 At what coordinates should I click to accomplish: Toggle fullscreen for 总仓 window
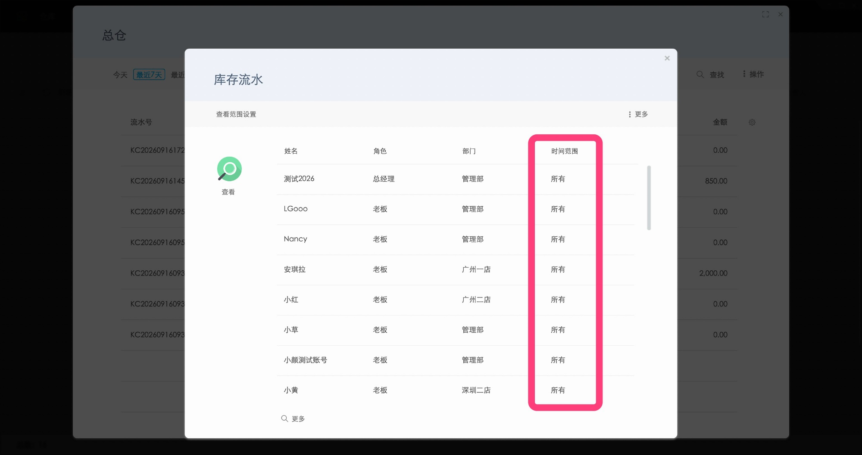pyautogui.click(x=765, y=14)
